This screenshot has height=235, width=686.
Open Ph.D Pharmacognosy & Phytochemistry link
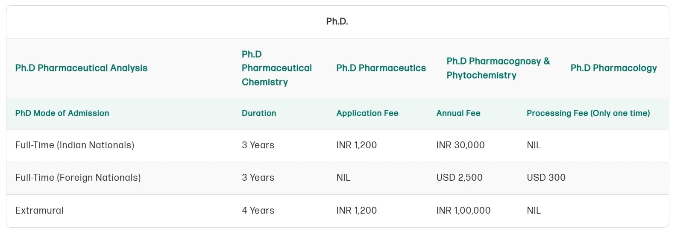tap(498, 68)
